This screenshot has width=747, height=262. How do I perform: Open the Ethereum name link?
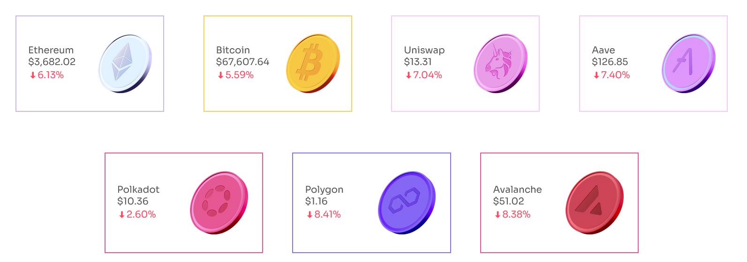(x=51, y=50)
